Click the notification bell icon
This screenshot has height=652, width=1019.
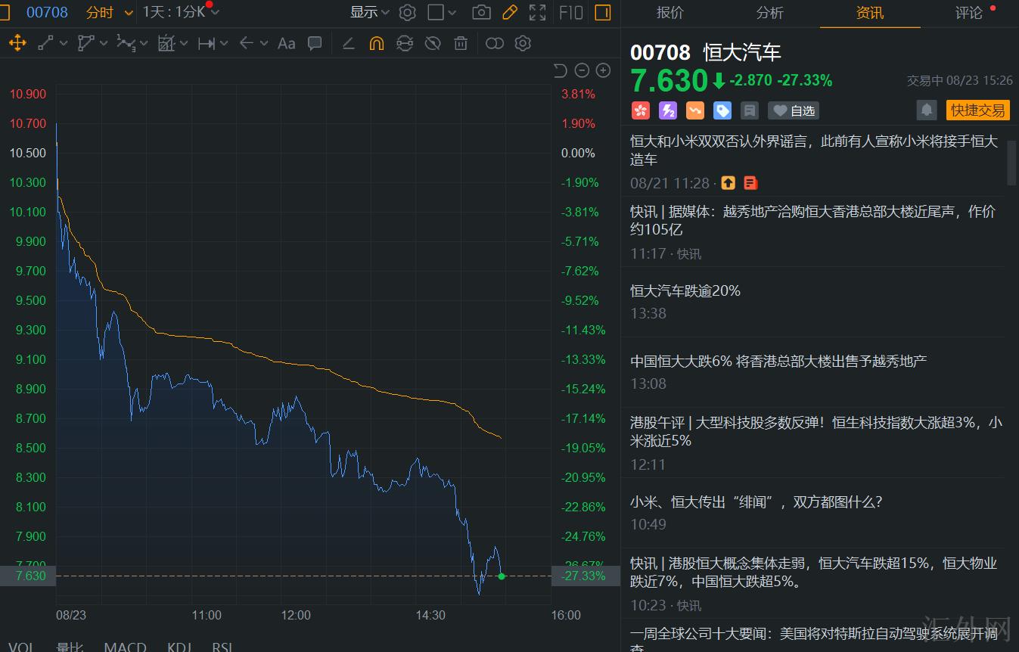[x=926, y=110]
